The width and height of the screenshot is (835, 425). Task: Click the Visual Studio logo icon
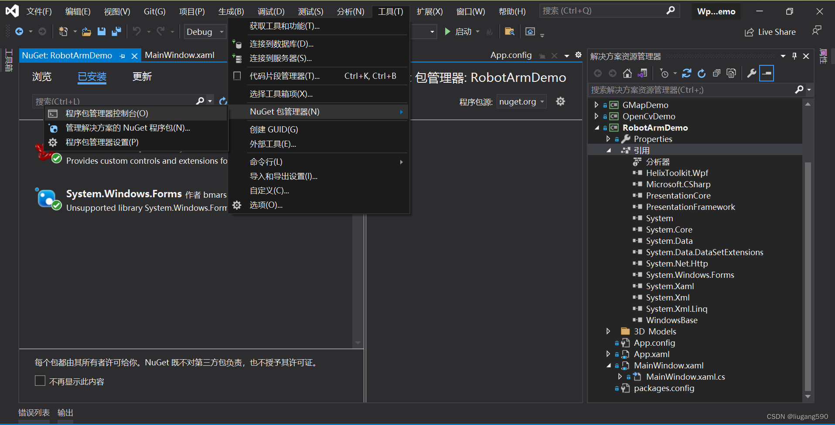point(12,11)
